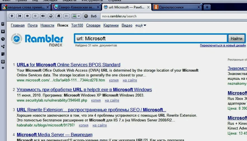
Task: Click the Одноклассники tab favicon
Action: point(156,7)
